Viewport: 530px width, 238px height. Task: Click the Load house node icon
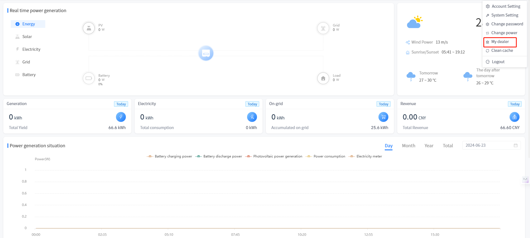[323, 78]
